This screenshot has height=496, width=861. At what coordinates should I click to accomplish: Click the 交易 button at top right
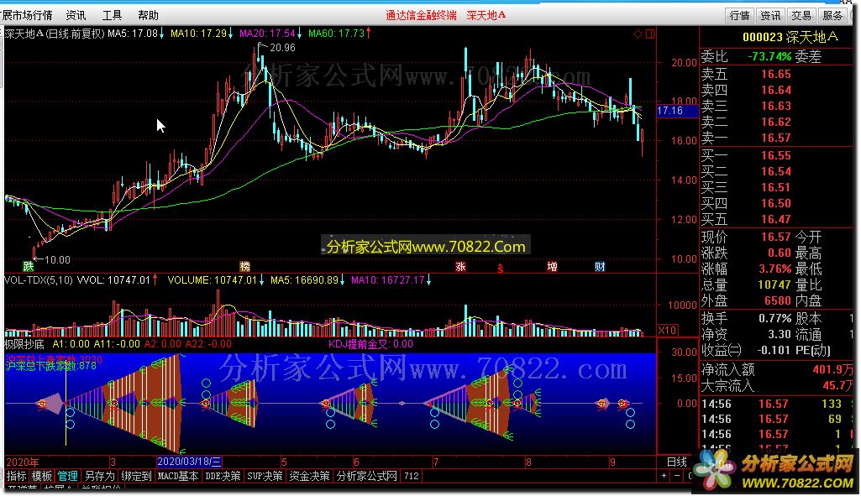[801, 16]
